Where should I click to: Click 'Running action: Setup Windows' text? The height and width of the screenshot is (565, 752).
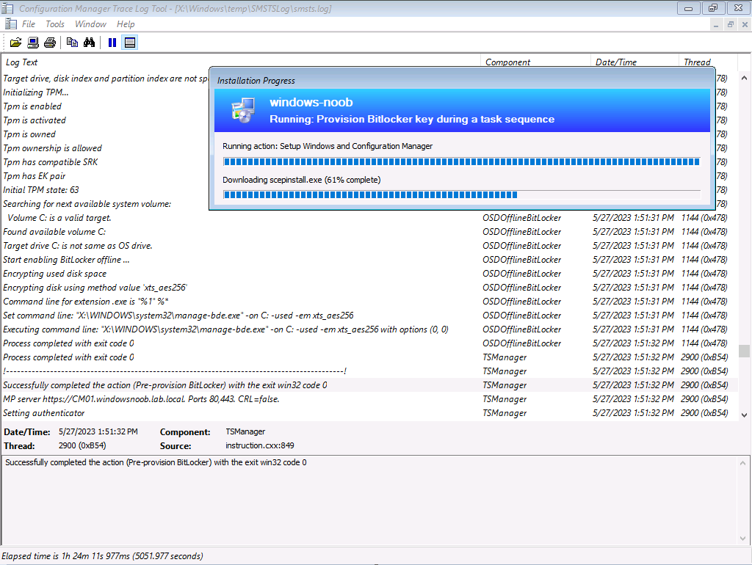(328, 146)
